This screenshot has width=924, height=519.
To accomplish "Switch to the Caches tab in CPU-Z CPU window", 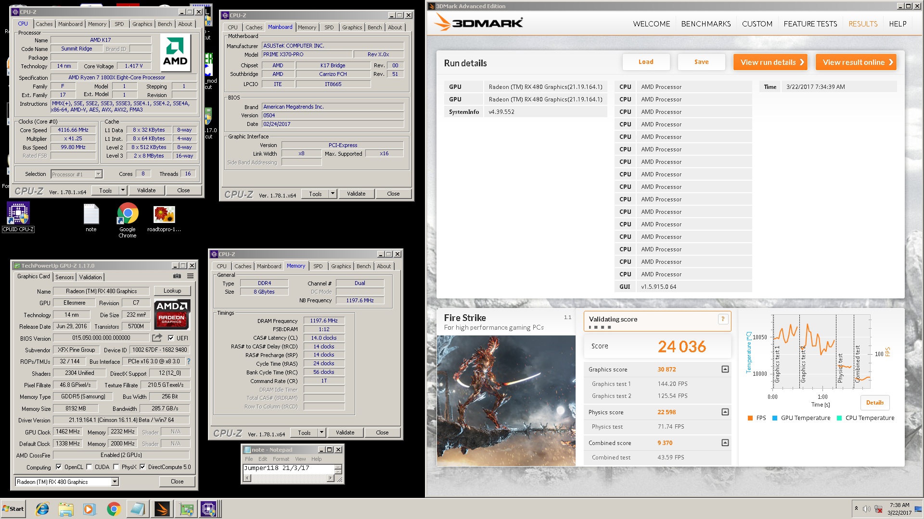I will coord(44,24).
